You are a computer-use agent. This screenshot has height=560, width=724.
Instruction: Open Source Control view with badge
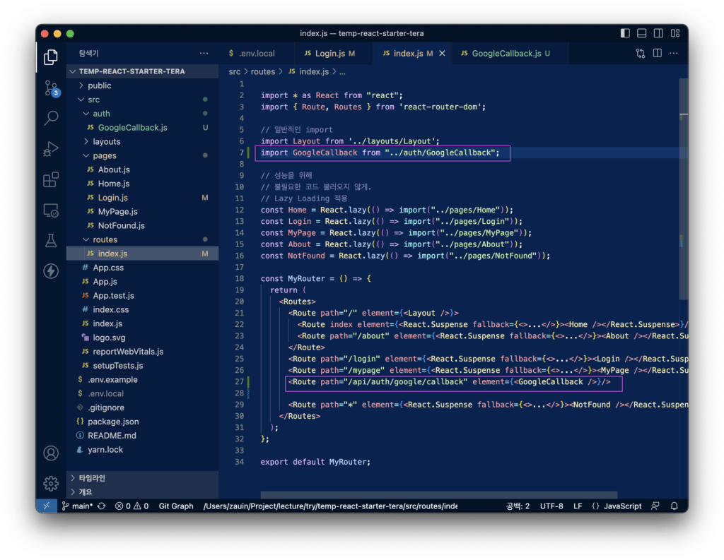point(51,88)
